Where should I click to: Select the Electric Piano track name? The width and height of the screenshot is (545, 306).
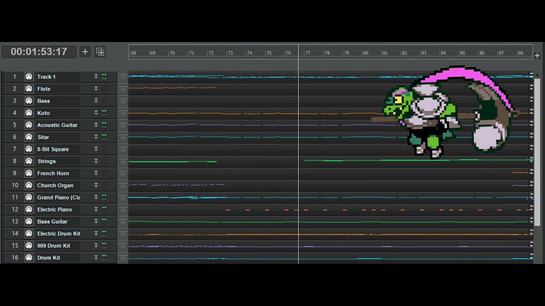[x=54, y=210]
